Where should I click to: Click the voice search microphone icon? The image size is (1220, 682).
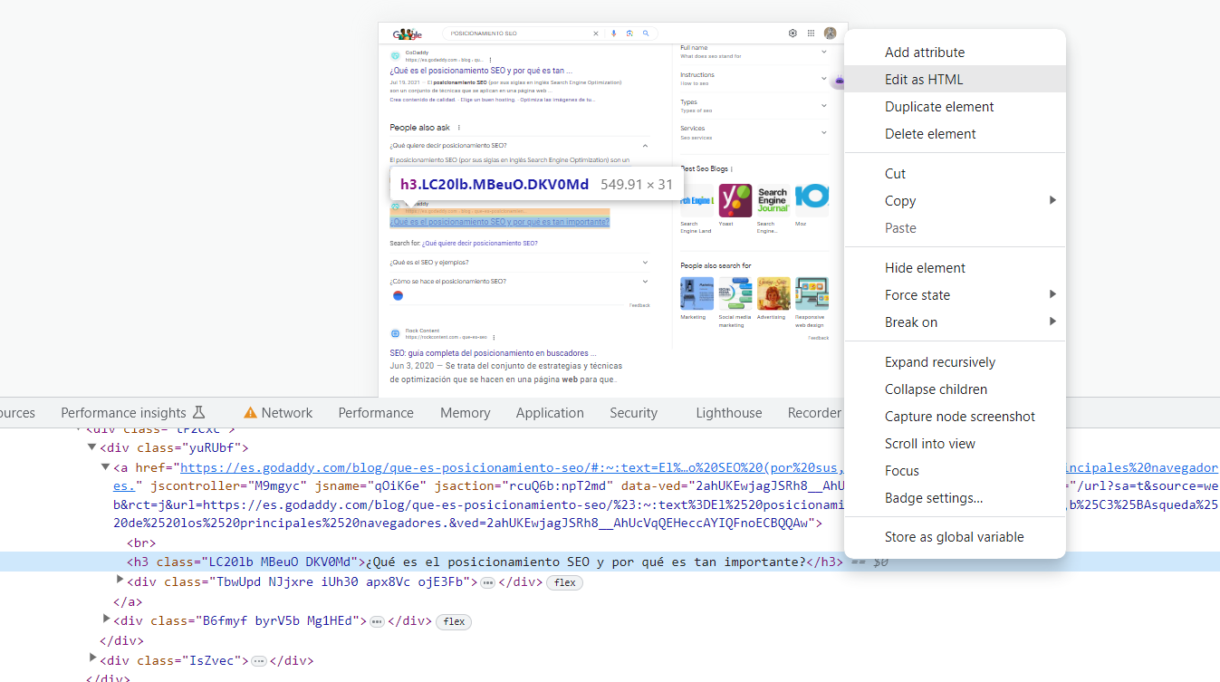pos(613,34)
